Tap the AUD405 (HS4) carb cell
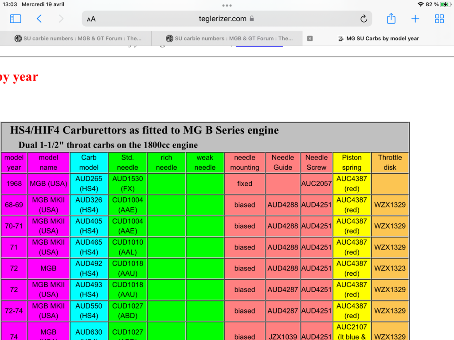This screenshot has width=454, height=340. tap(89, 226)
